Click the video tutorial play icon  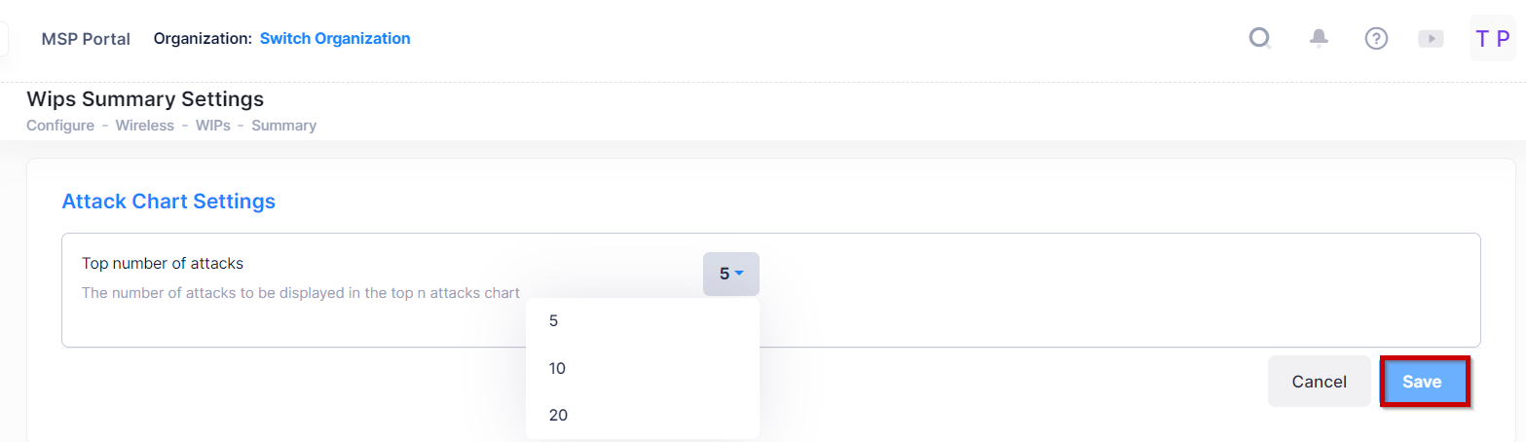[x=1431, y=39]
